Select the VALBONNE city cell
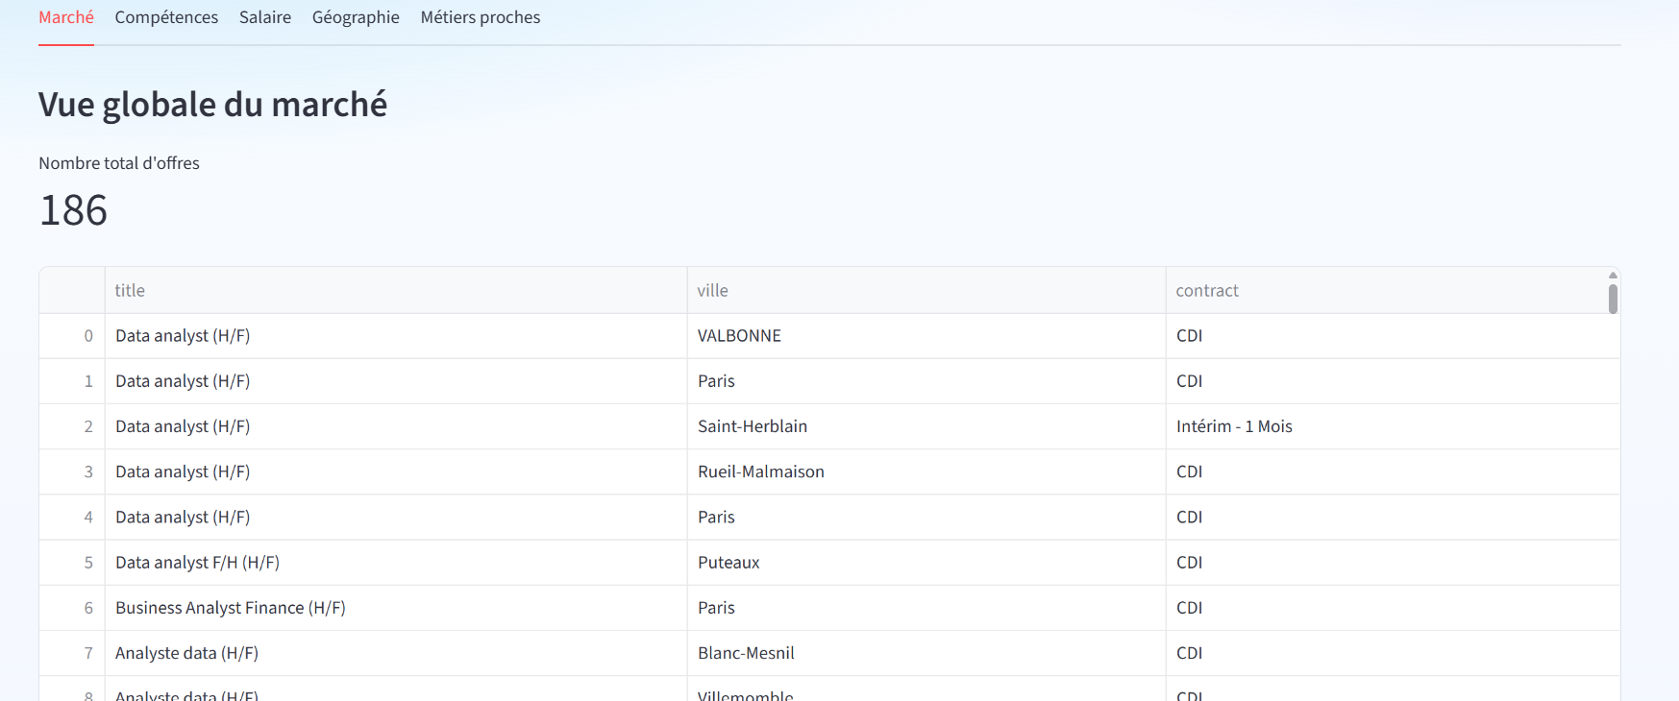The image size is (1679, 701). click(739, 336)
